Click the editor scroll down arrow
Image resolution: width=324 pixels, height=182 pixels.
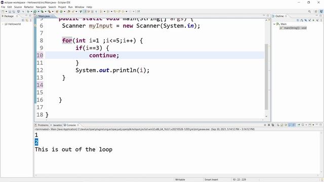click(x=266, y=116)
